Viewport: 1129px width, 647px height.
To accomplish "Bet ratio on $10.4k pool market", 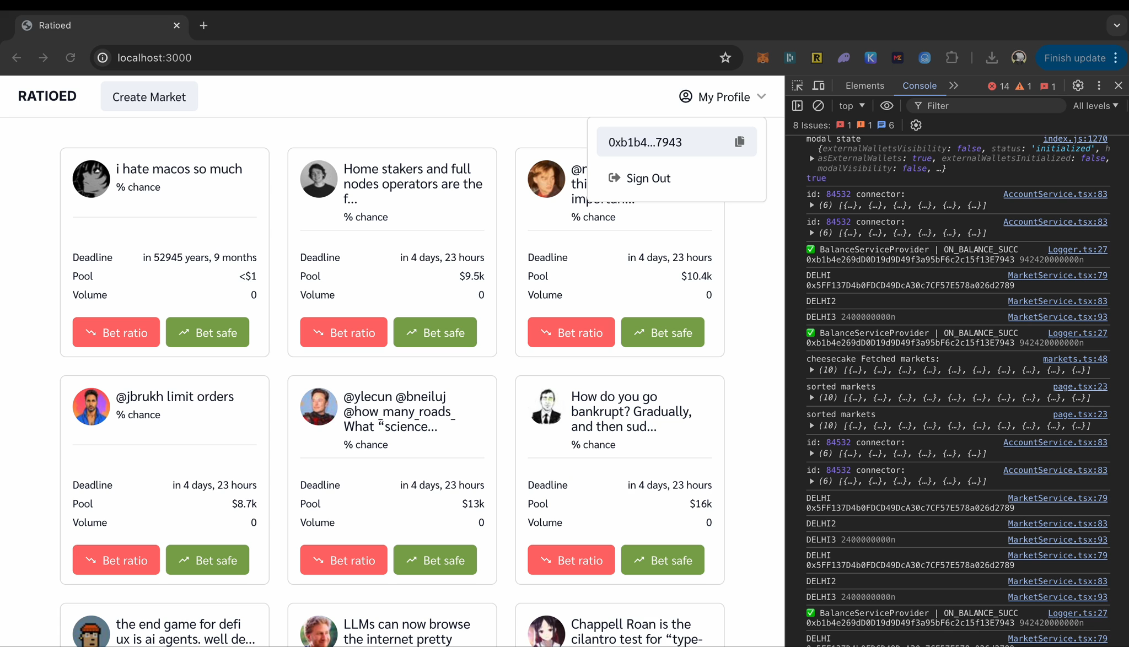I will 571,332.
